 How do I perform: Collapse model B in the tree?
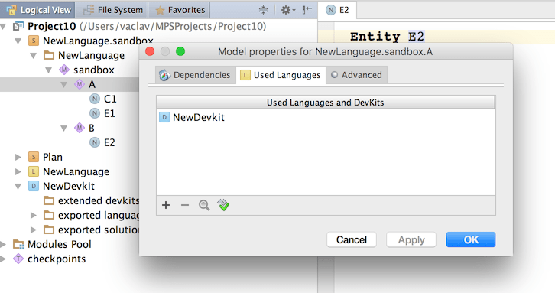(x=63, y=129)
